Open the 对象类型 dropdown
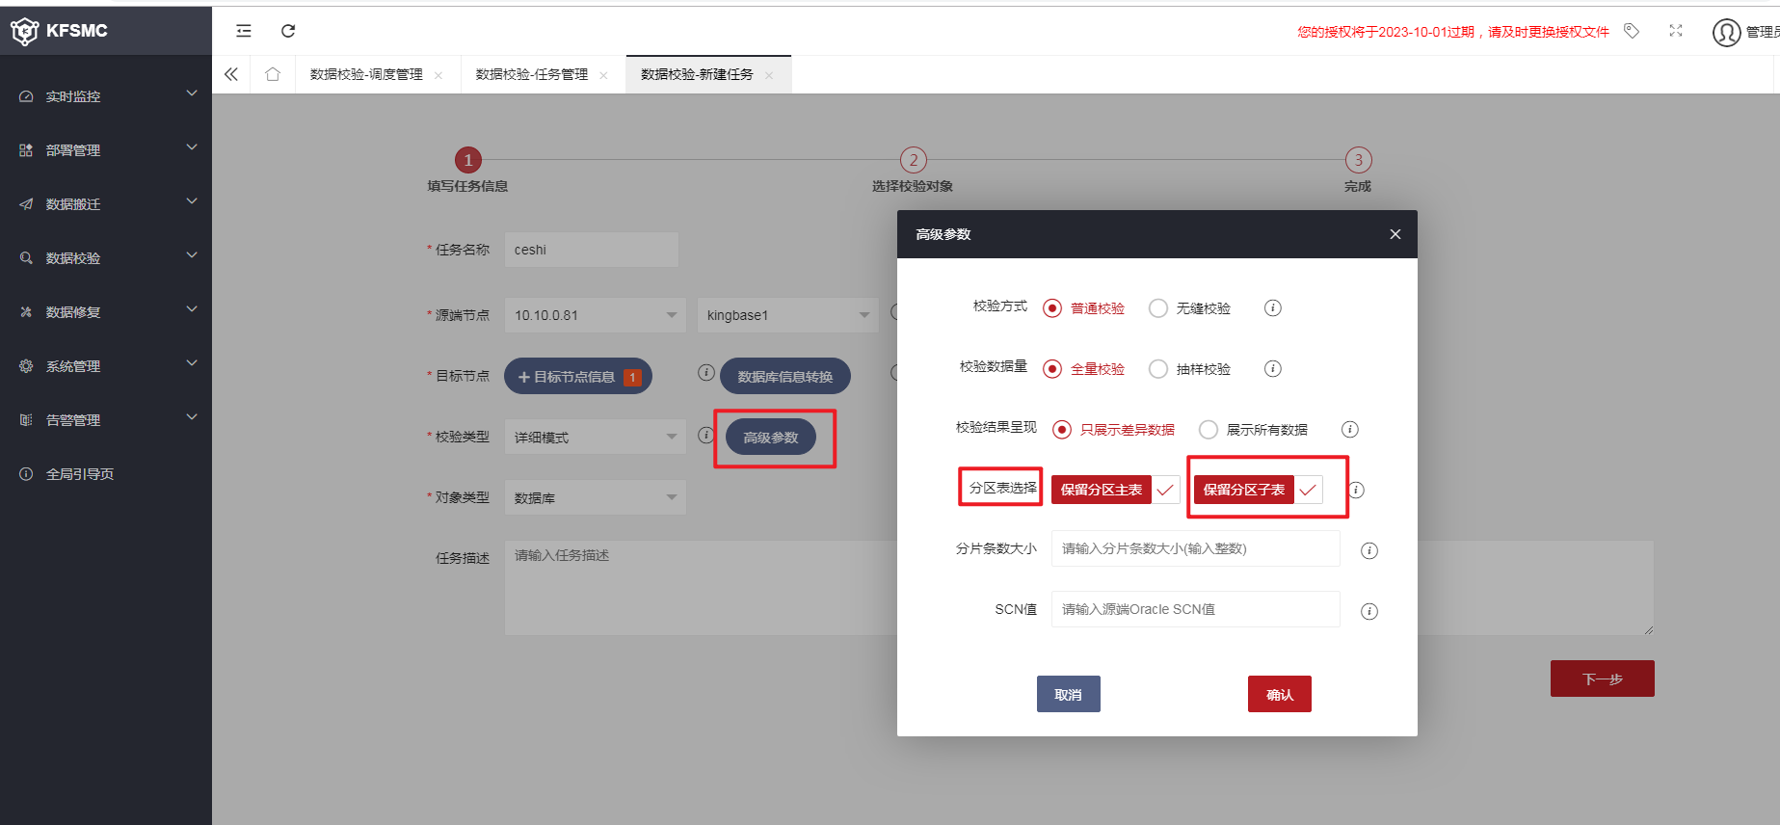 595,498
